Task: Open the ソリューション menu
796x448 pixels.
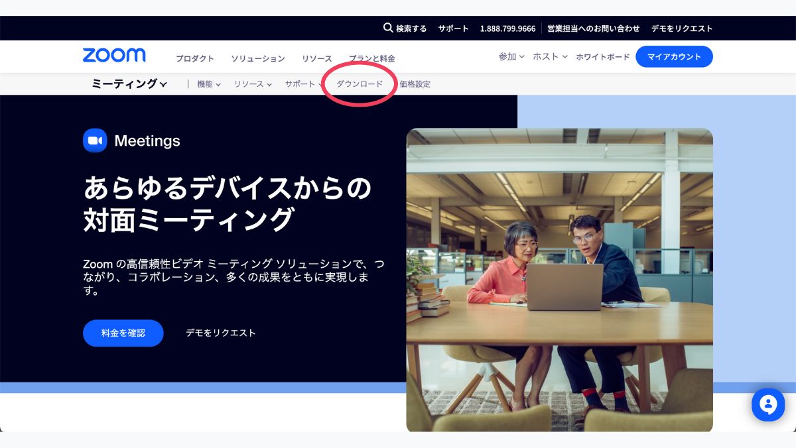Action: [258, 58]
